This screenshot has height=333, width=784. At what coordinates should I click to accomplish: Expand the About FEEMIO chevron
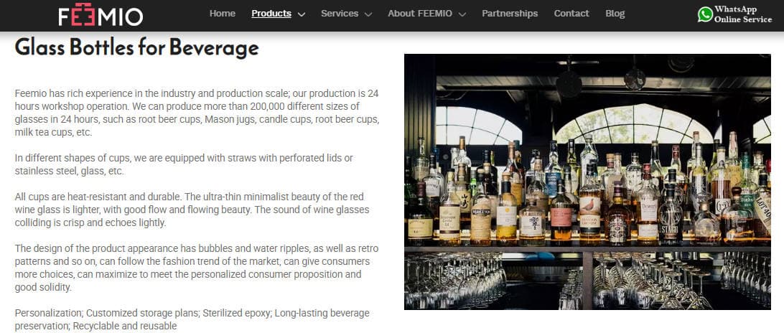[462, 14]
